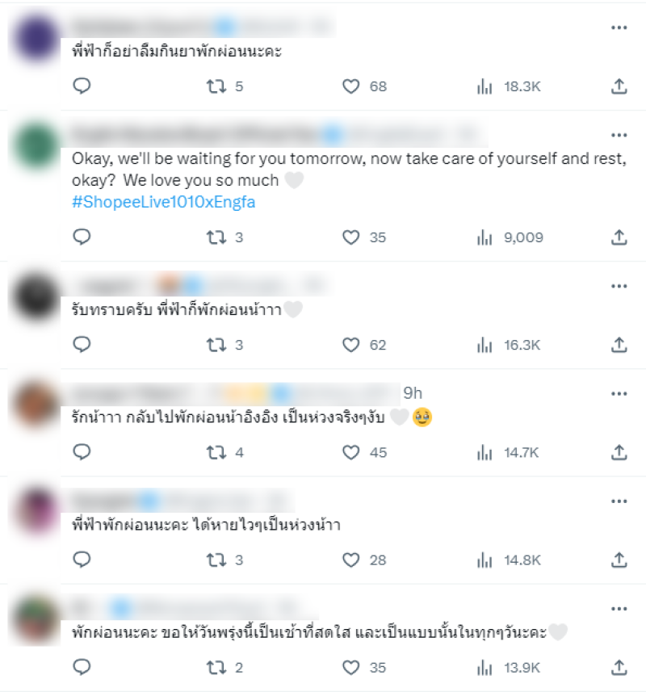Viewport: 646px width, 692px height.
Task: Share the tweet with 18.3K views
Action: 619,86
